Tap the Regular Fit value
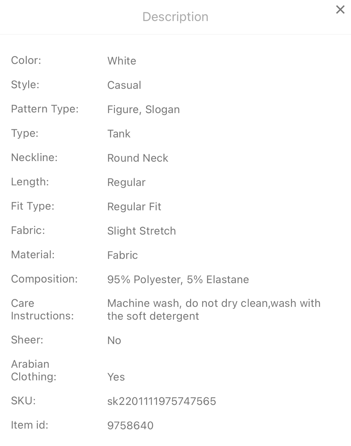 click(x=134, y=207)
